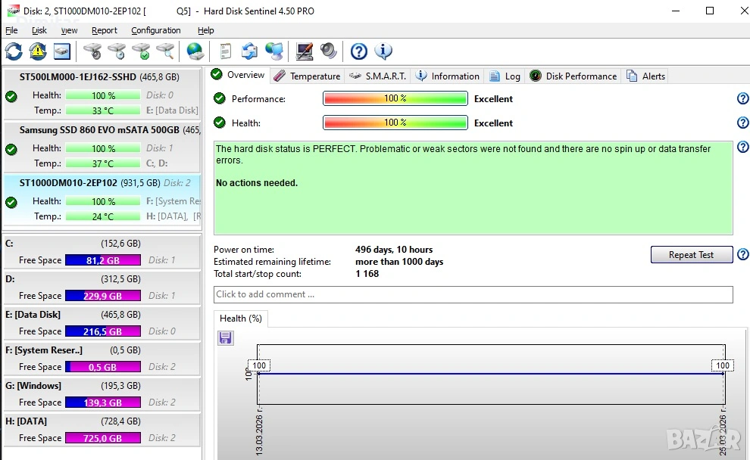Screen dimensions: 750x460
Task: Open the Report menu
Action: 105,30
